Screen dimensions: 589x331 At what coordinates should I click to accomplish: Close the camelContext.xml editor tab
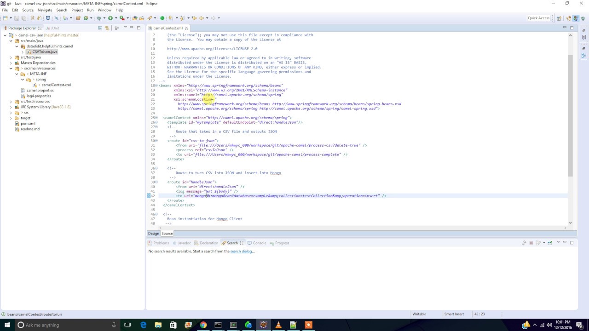[186, 28]
